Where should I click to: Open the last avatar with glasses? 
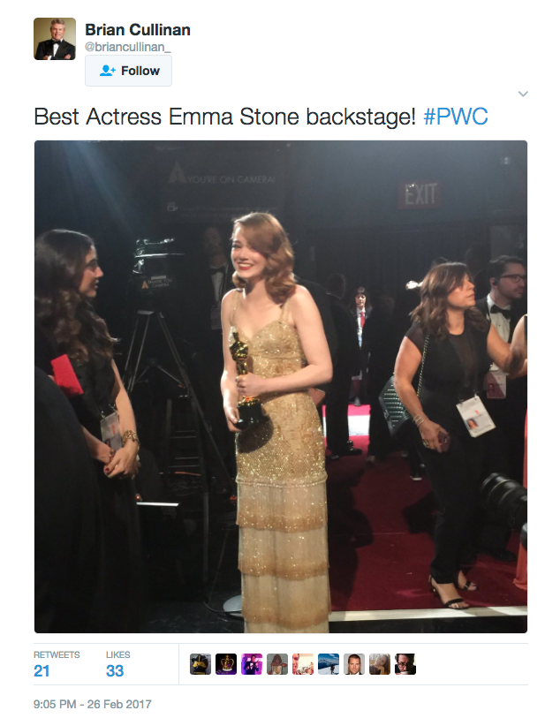(405, 664)
